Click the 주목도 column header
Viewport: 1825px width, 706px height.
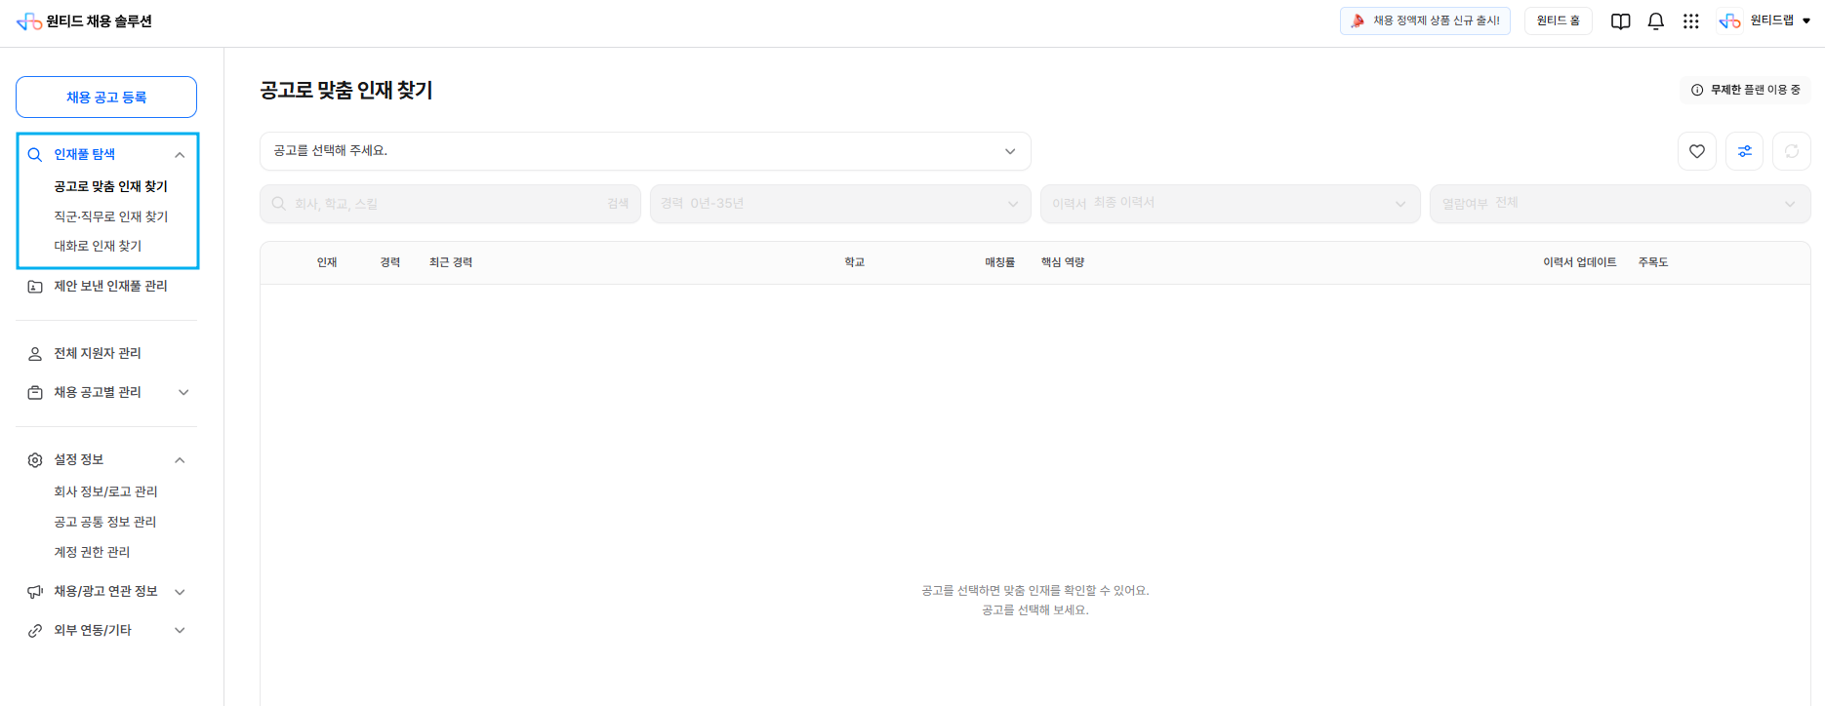pyautogui.click(x=1653, y=262)
